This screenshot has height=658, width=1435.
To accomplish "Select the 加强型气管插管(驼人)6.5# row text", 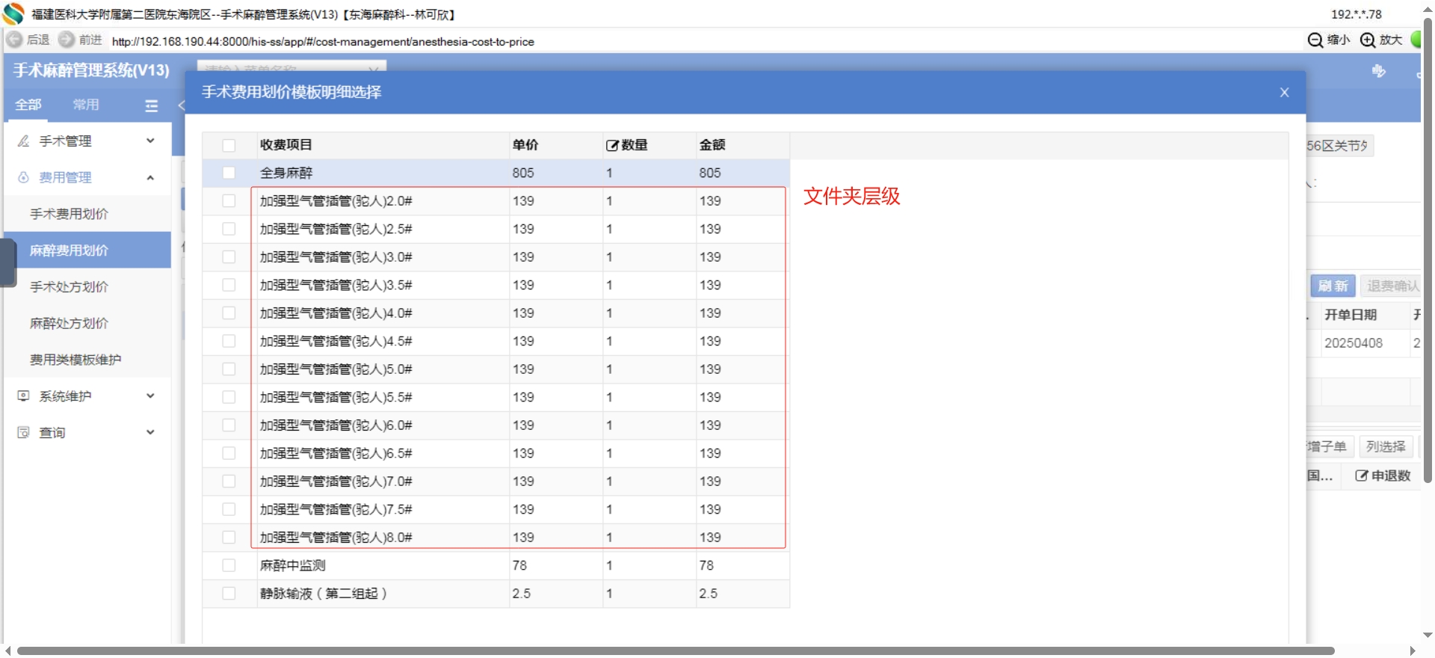I will tap(336, 453).
